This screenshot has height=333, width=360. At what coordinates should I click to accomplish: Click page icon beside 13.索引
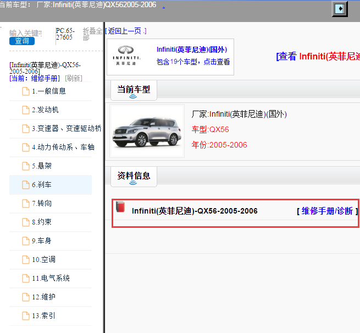[x=26, y=316]
